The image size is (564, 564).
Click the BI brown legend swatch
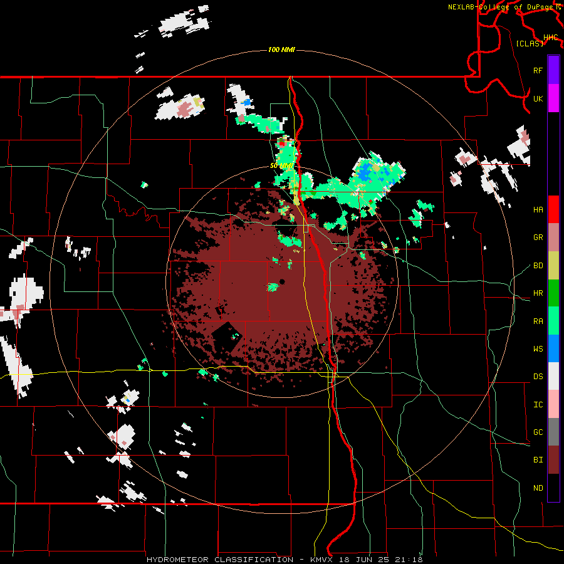click(x=553, y=460)
